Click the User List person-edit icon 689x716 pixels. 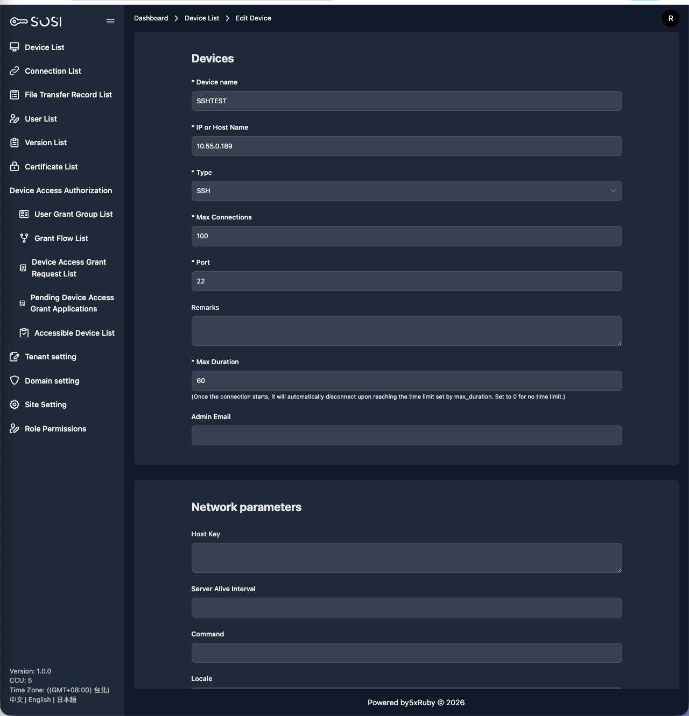(x=15, y=119)
